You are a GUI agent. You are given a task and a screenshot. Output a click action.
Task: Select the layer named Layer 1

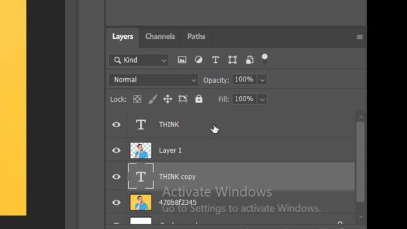coord(170,150)
